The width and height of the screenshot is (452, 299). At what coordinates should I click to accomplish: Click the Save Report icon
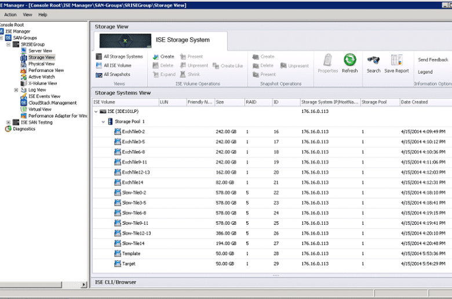click(x=396, y=60)
